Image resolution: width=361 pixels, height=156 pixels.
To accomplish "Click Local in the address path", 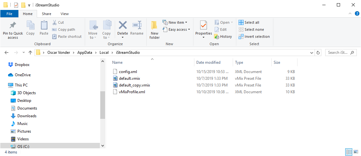I will [104, 53].
